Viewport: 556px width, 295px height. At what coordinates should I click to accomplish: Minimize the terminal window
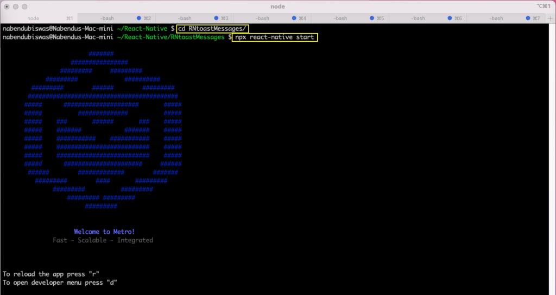pyautogui.click(x=16, y=6)
